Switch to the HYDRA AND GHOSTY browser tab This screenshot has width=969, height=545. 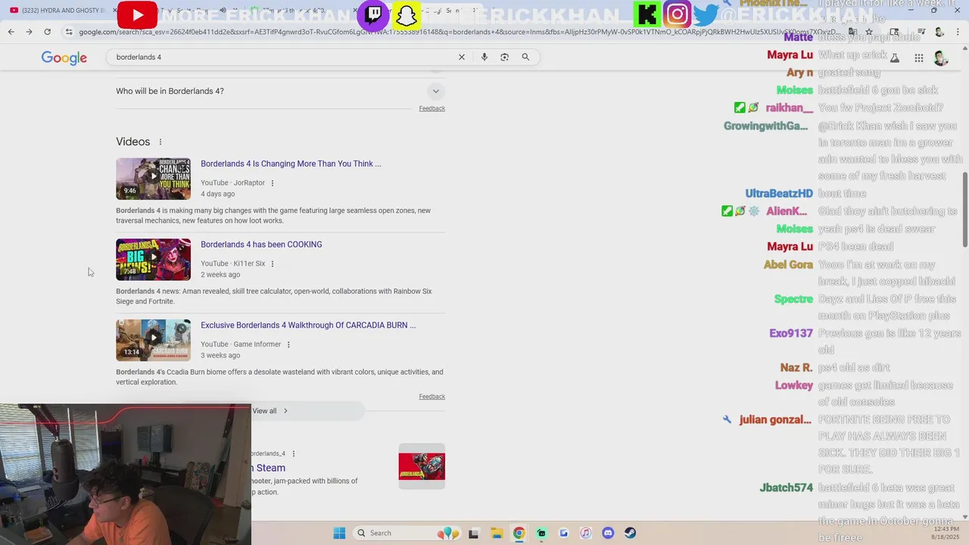click(x=61, y=10)
